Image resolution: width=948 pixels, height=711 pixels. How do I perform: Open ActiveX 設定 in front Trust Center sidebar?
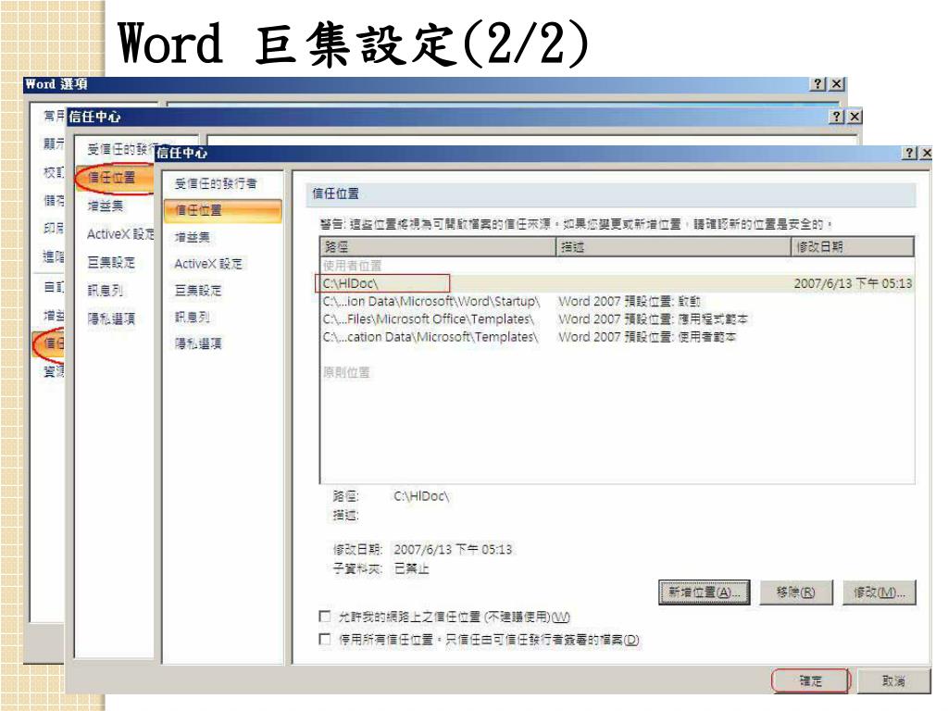coord(208,264)
